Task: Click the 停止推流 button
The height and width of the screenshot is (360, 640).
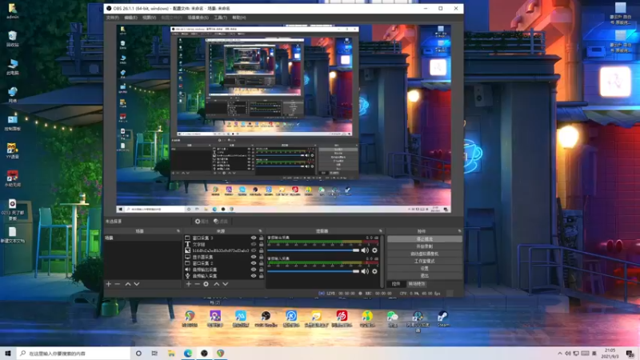Action: click(x=425, y=238)
